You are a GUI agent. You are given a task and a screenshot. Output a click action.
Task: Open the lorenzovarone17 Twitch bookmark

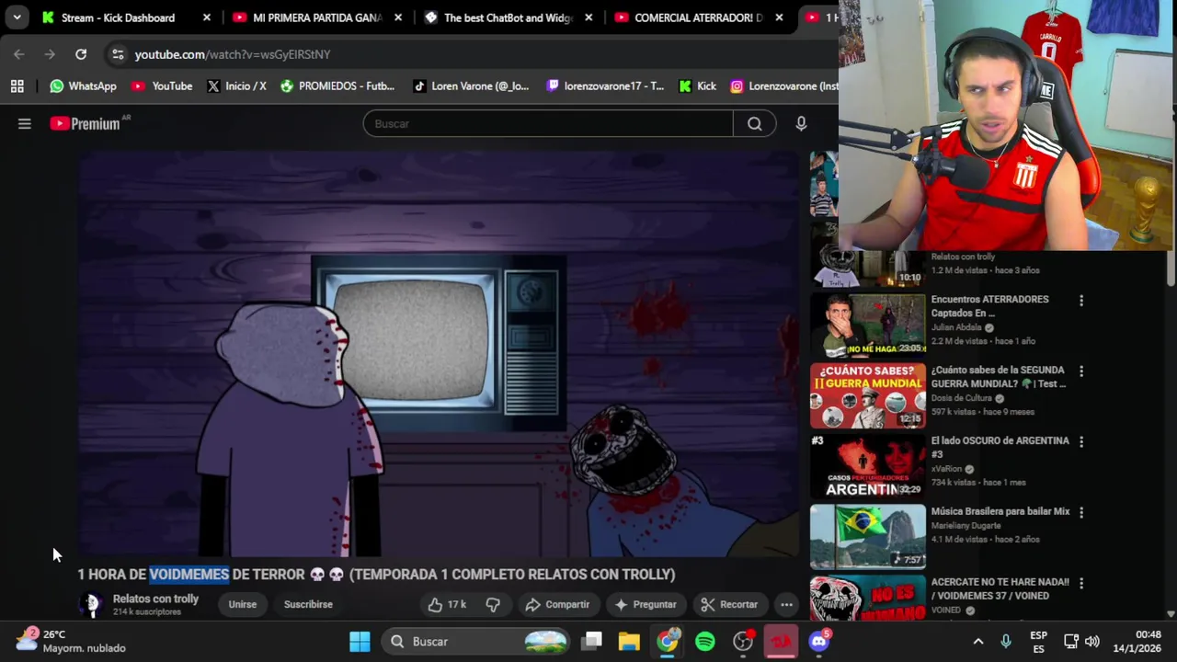tap(605, 86)
